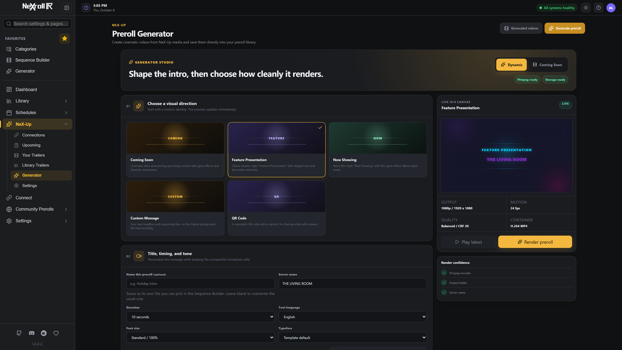The height and width of the screenshot is (350, 622).
Task: Switch generator mode to Coming Soon
Action: (x=547, y=65)
